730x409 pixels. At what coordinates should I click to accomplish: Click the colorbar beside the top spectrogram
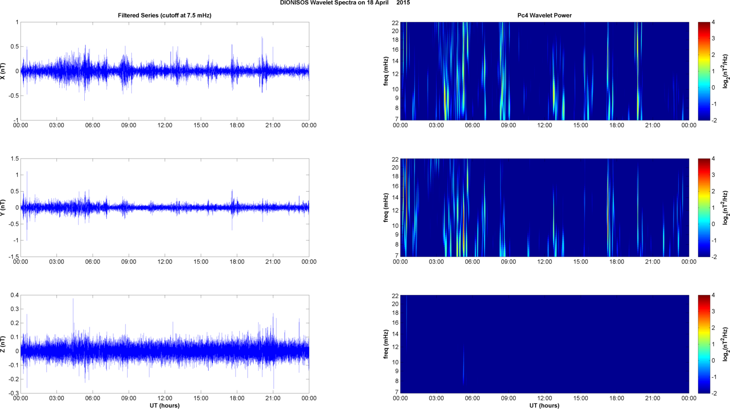tap(704, 71)
